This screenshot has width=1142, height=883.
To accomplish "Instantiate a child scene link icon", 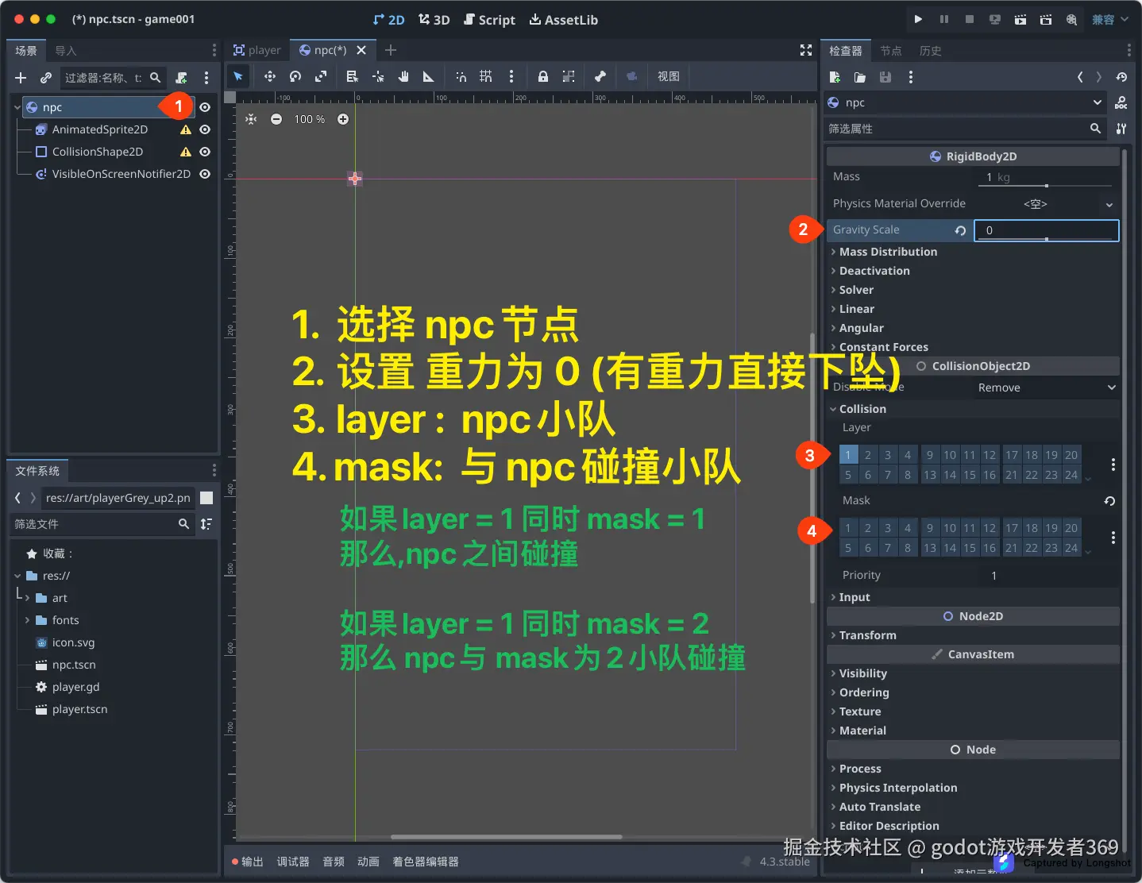I will point(46,78).
